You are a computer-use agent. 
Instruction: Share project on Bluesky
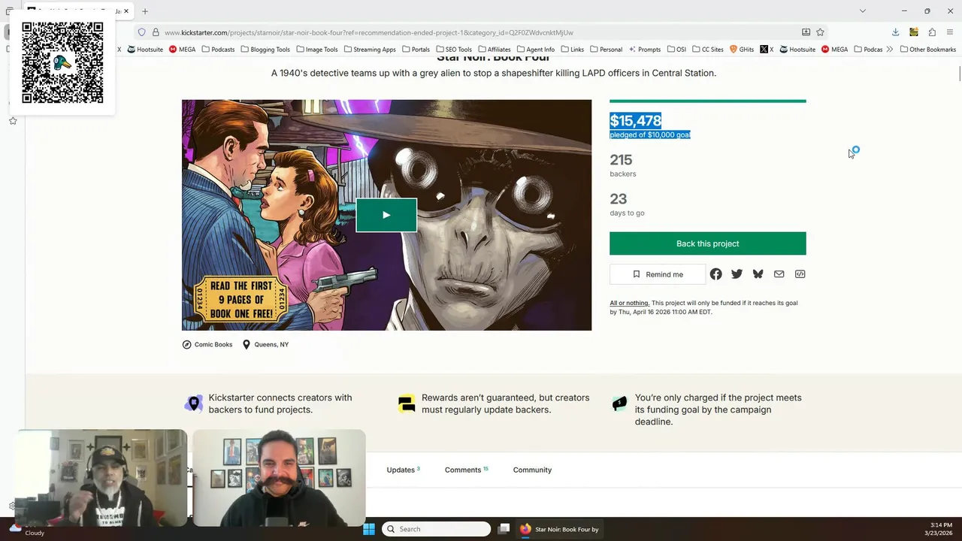point(758,274)
